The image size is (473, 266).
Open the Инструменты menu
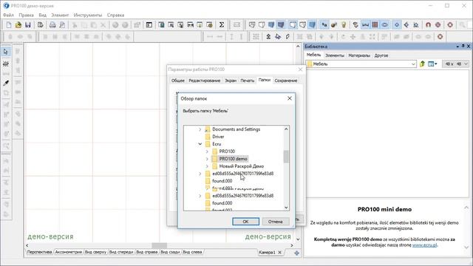click(x=88, y=15)
